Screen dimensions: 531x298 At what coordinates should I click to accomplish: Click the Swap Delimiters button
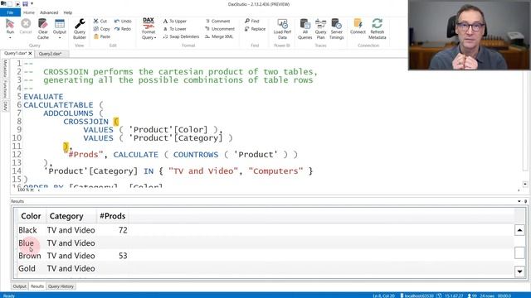(181, 36)
